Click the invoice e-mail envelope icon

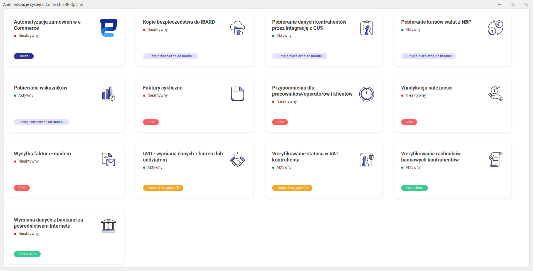[x=108, y=160]
